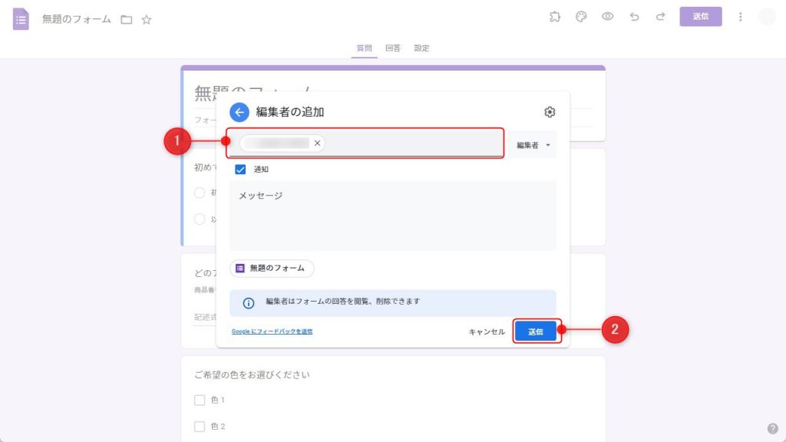Star the untitled form

click(x=147, y=19)
